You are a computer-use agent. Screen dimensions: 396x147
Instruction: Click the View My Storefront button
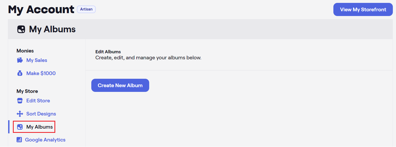363,9
